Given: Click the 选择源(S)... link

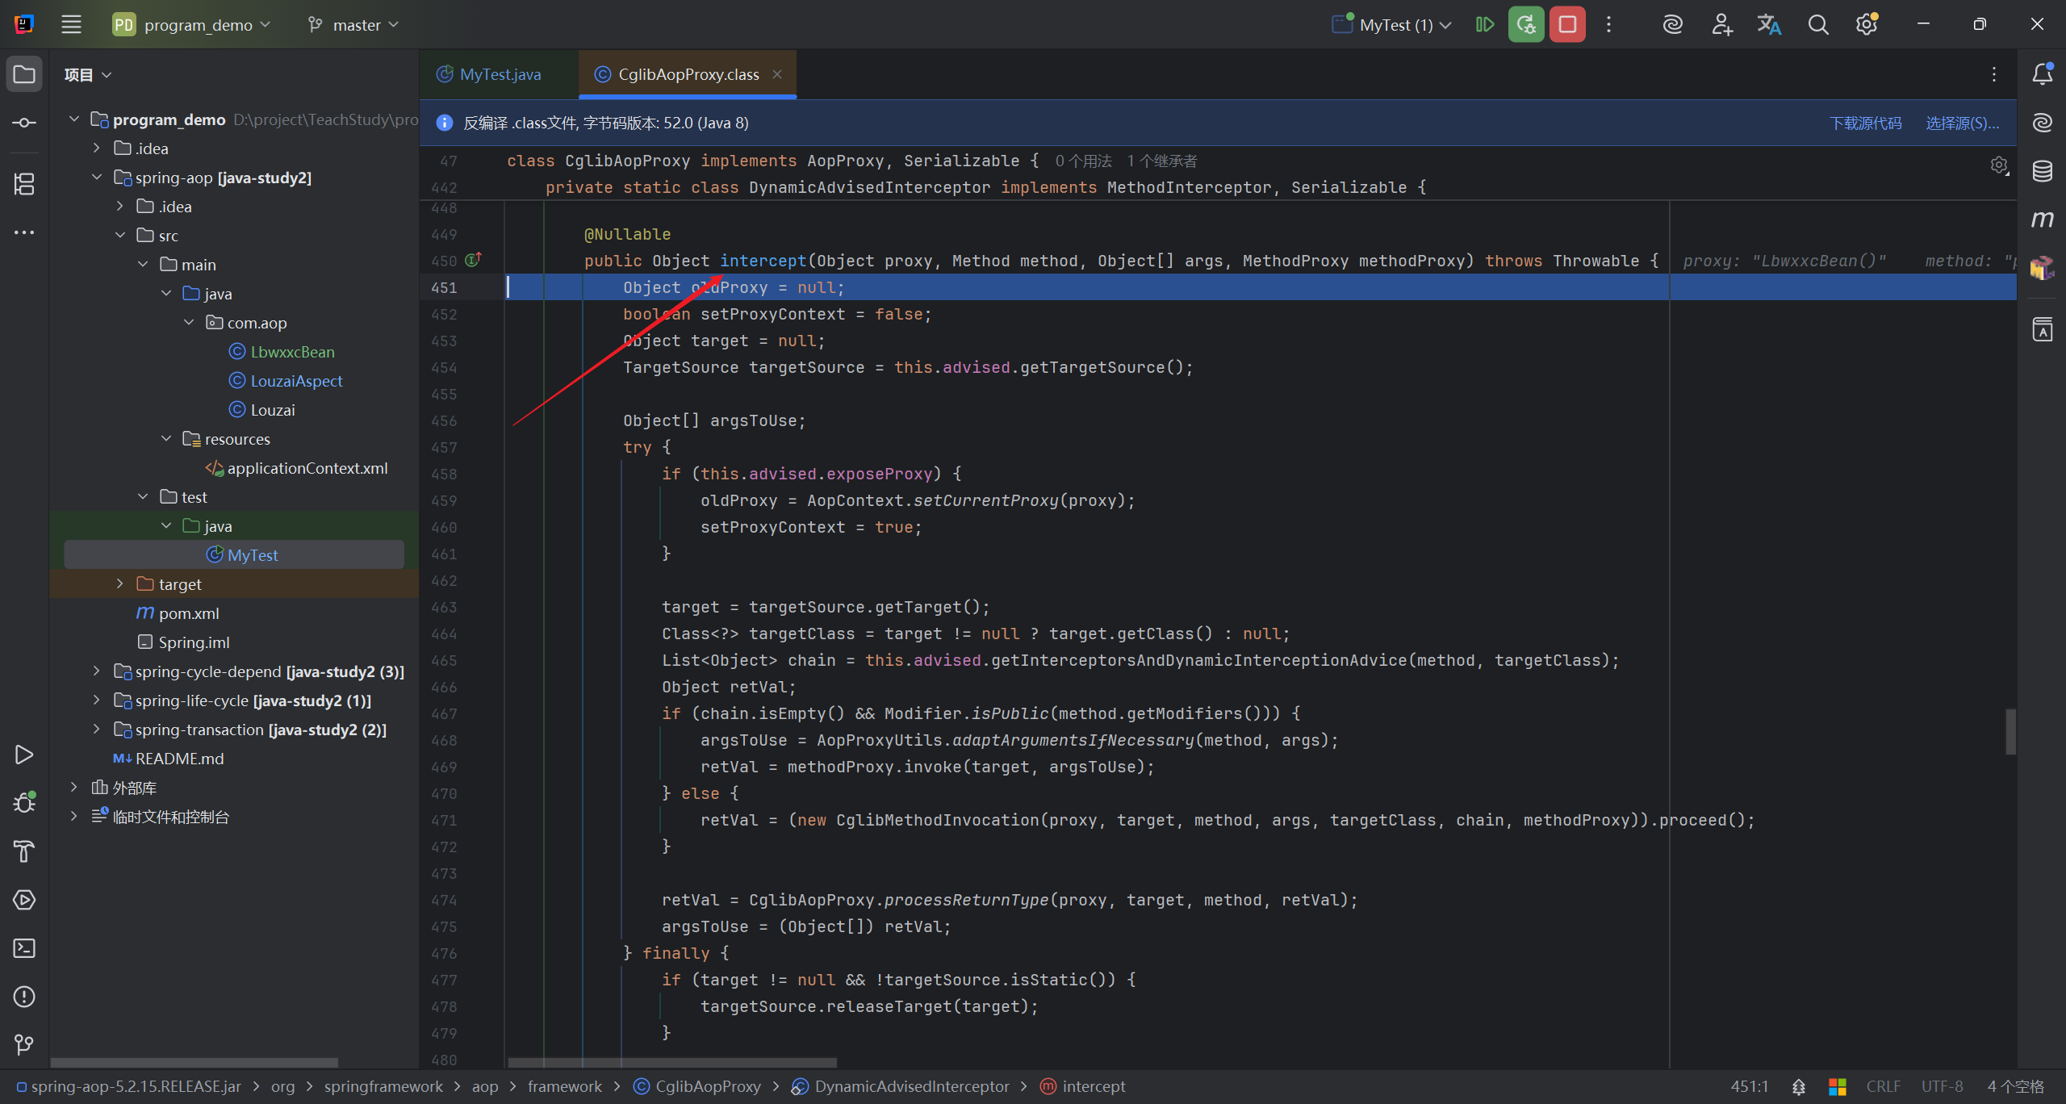Looking at the screenshot, I should [x=1962, y=123].
